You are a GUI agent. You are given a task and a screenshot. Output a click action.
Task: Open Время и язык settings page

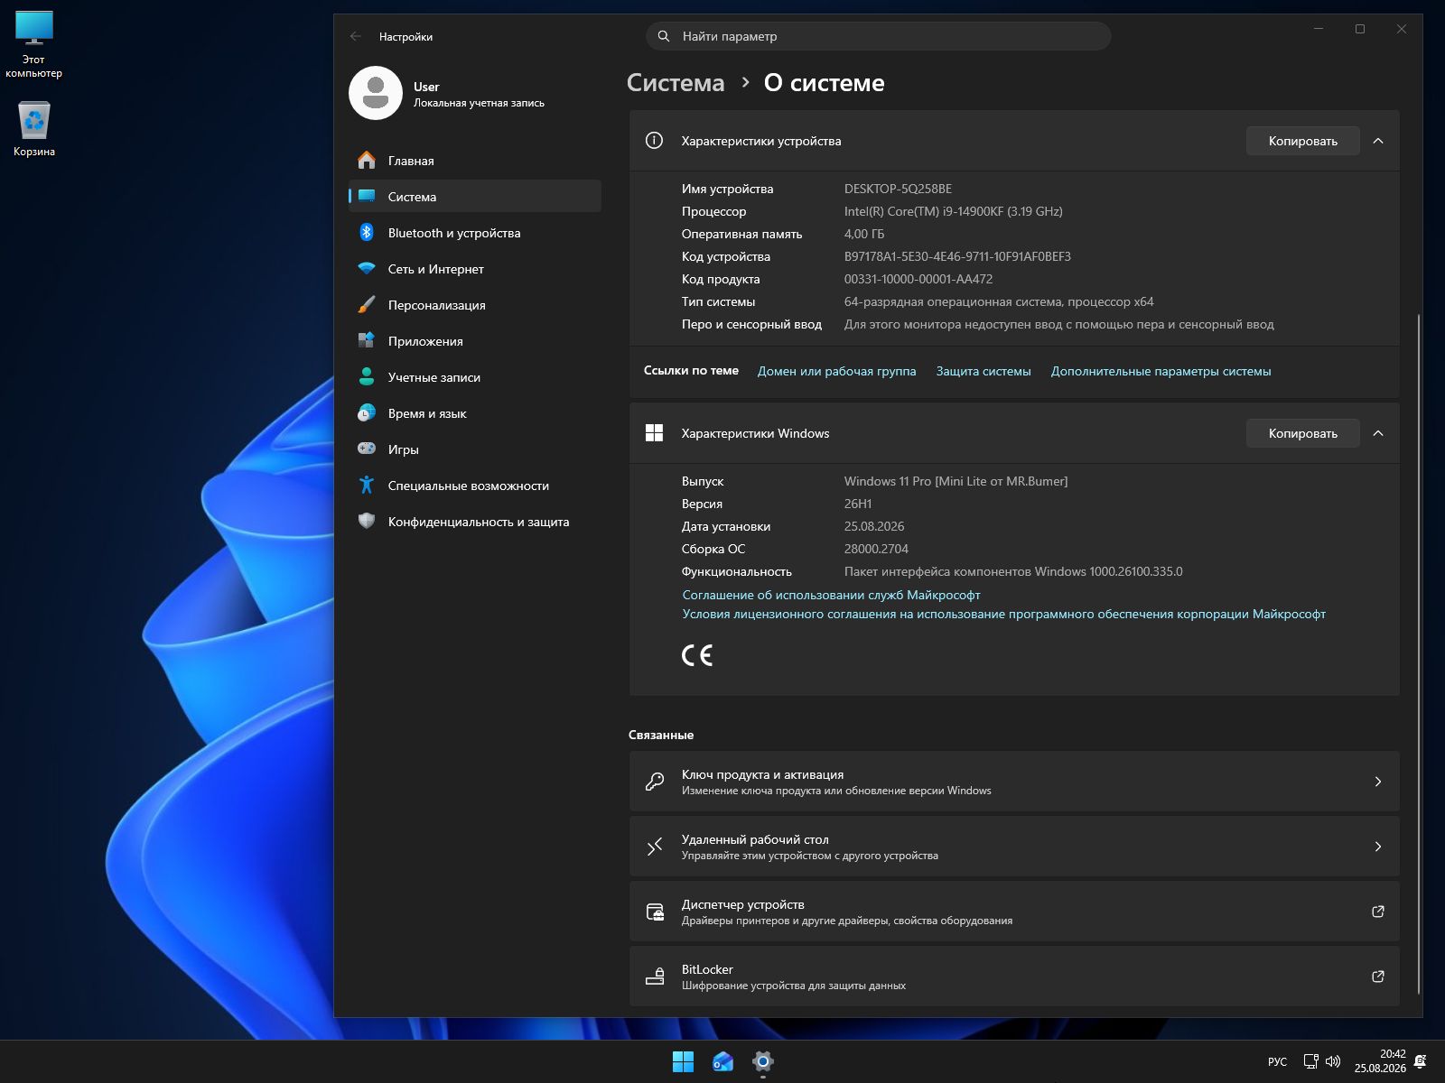click(x=475, y=413)
